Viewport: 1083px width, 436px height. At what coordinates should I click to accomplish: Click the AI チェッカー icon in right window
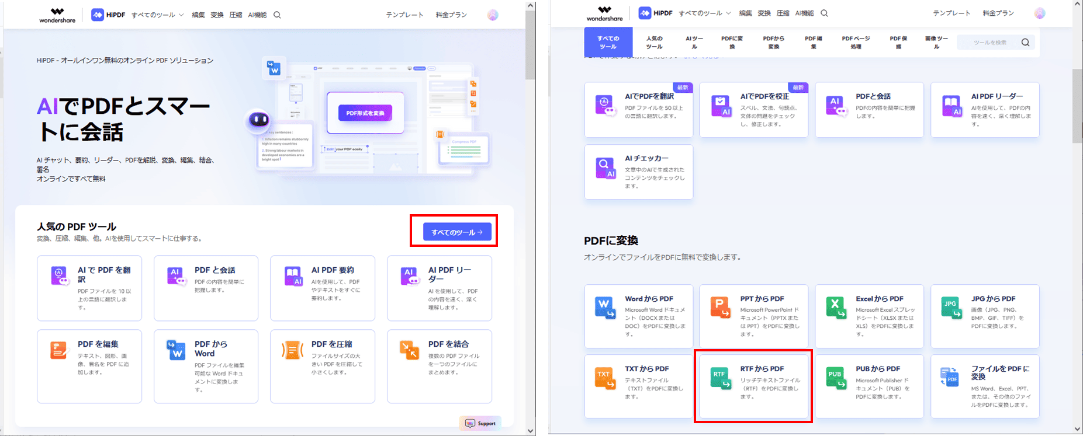click(x=605, y=168)
